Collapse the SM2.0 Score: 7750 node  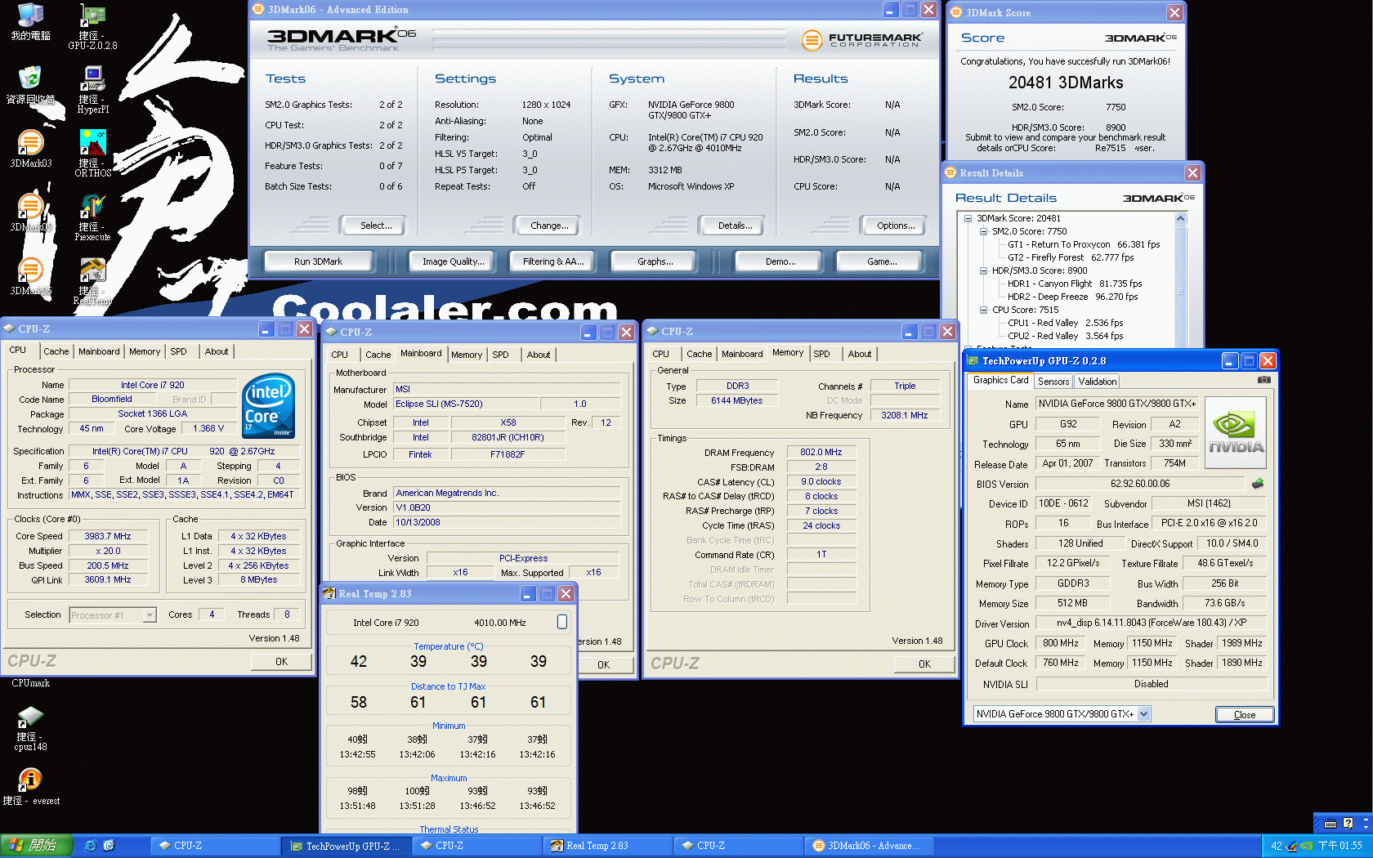(x=984, y=231)
